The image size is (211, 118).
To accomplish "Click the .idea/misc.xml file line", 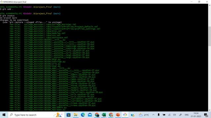I will point(36,31).
